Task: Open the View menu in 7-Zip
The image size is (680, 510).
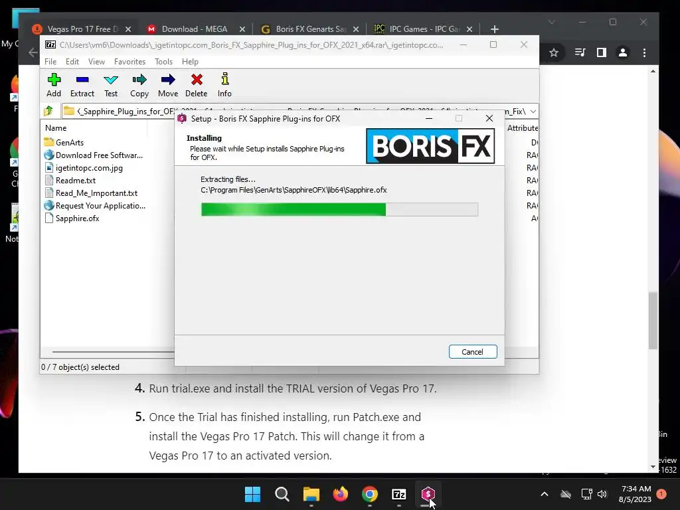Action: point(96,62)
